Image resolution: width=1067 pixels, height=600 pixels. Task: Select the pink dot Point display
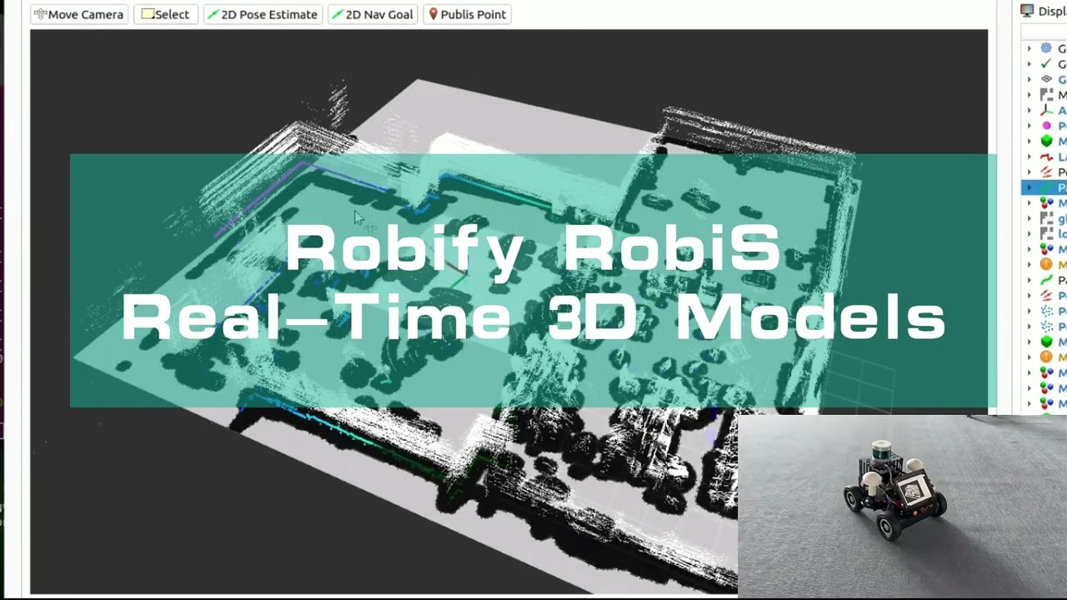(x=1046, y=126)
